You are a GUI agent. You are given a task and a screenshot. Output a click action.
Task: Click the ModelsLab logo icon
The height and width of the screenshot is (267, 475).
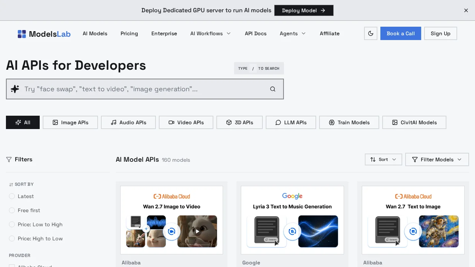(x=22, y=33)
